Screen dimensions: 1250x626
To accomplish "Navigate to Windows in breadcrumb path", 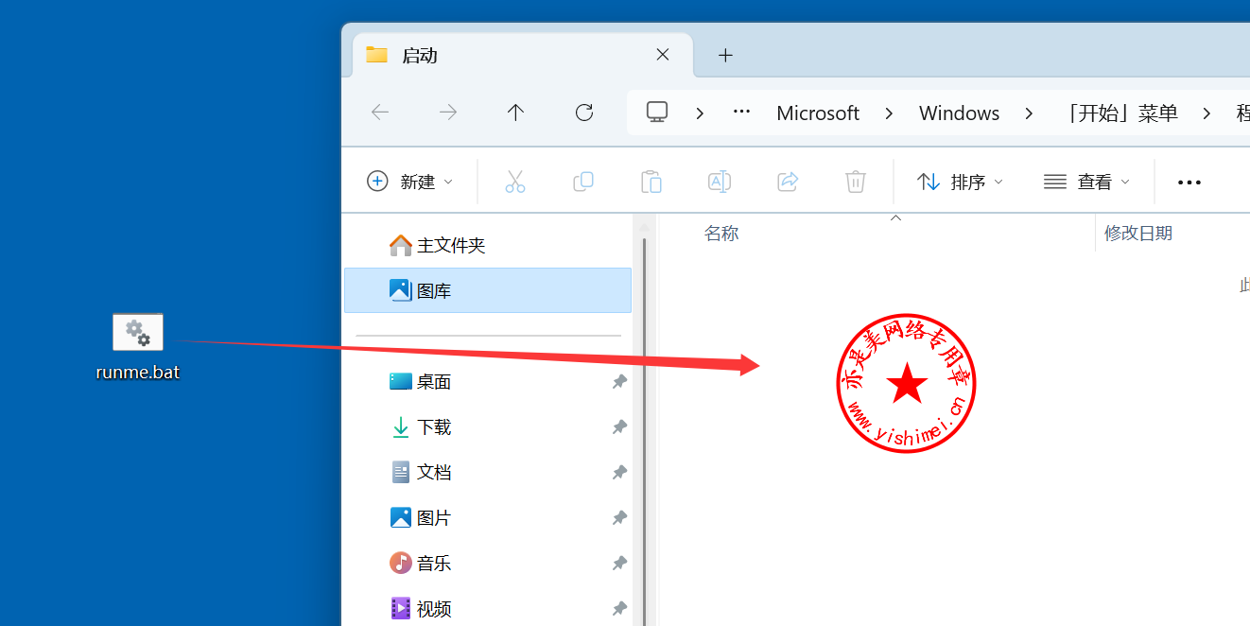I will point(959,113).
